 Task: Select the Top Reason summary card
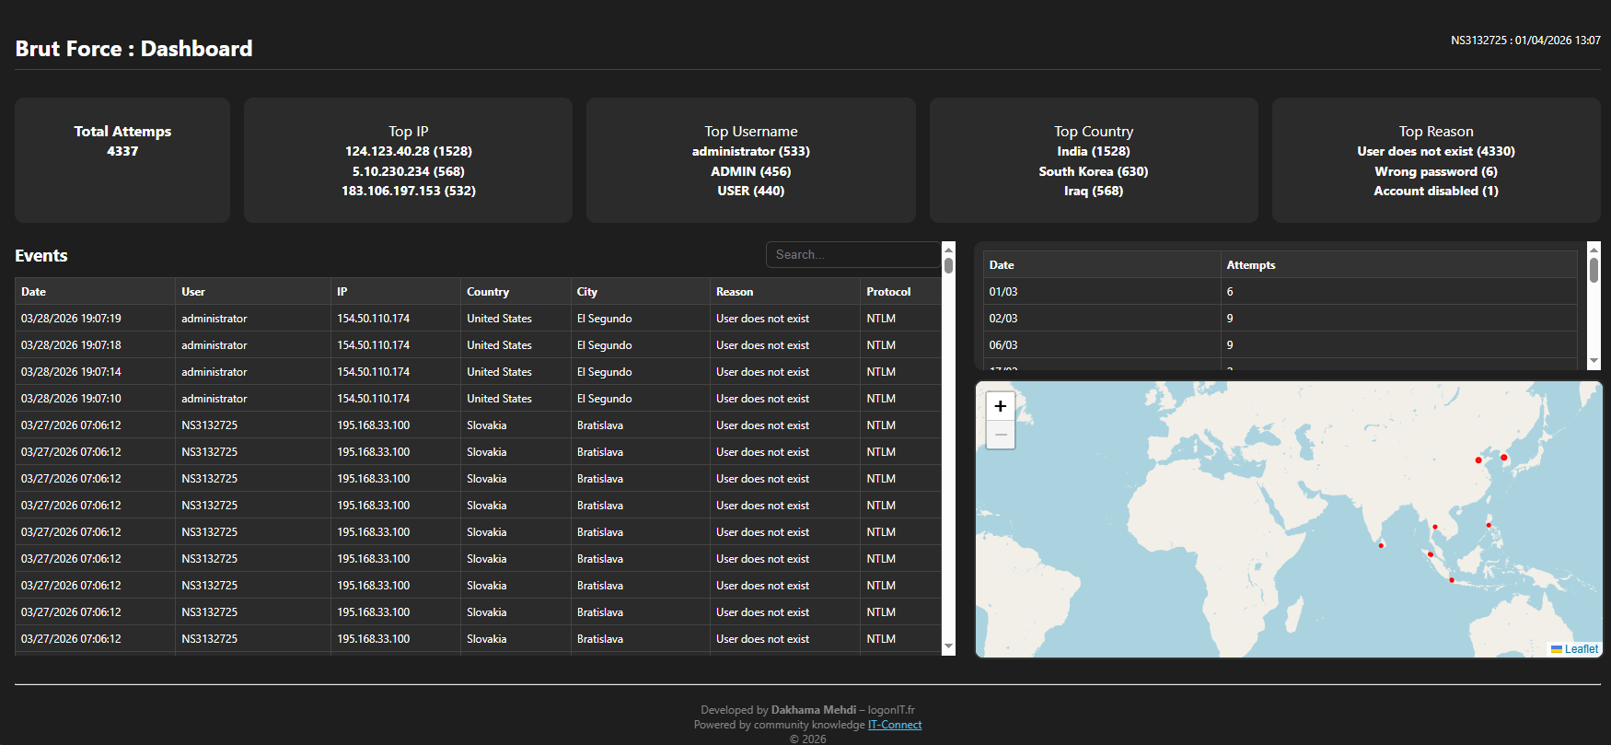click(1435, 160)
